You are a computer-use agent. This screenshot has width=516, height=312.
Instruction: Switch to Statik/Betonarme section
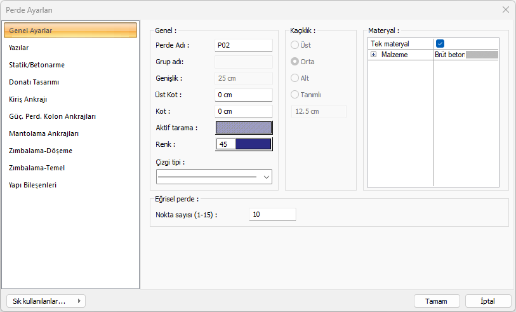pyautogui.click(x=37, y=65)
